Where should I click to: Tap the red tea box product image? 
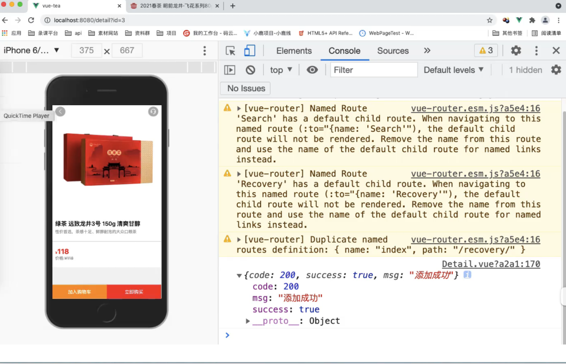pos(108,159)
